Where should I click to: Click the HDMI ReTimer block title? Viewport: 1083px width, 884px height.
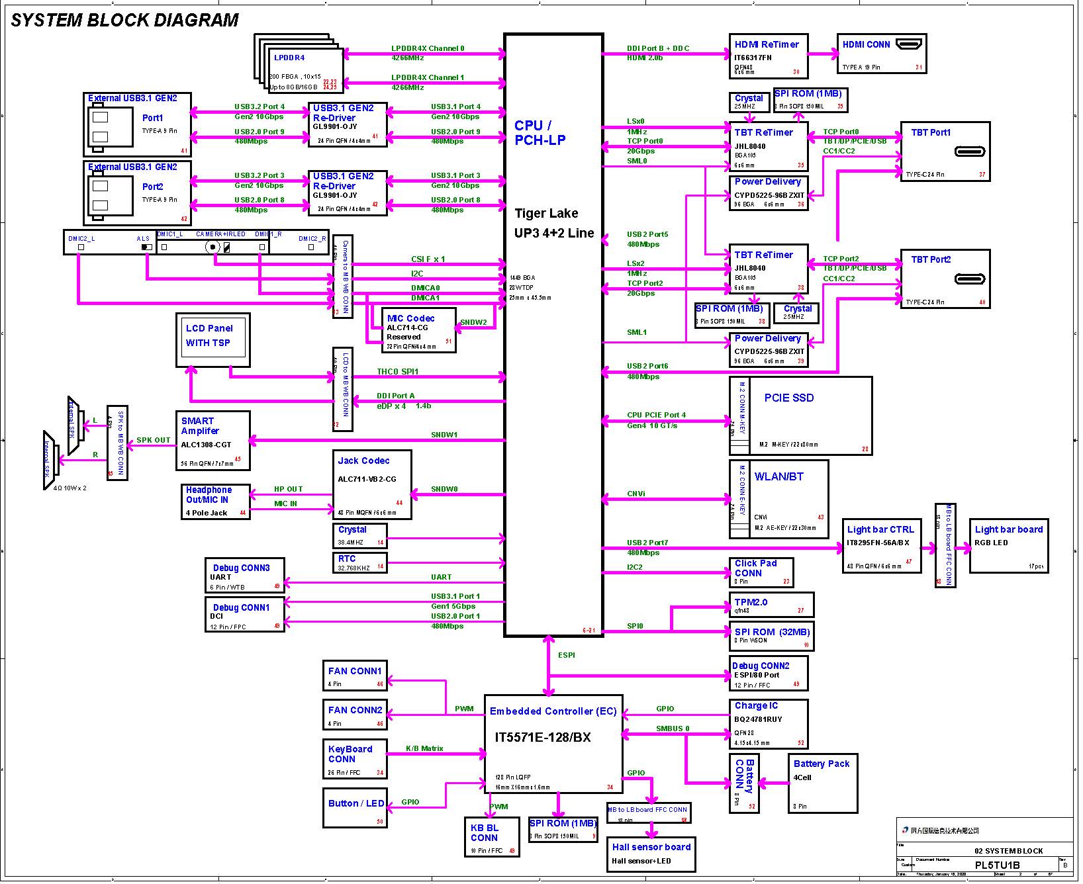[767, 44]
